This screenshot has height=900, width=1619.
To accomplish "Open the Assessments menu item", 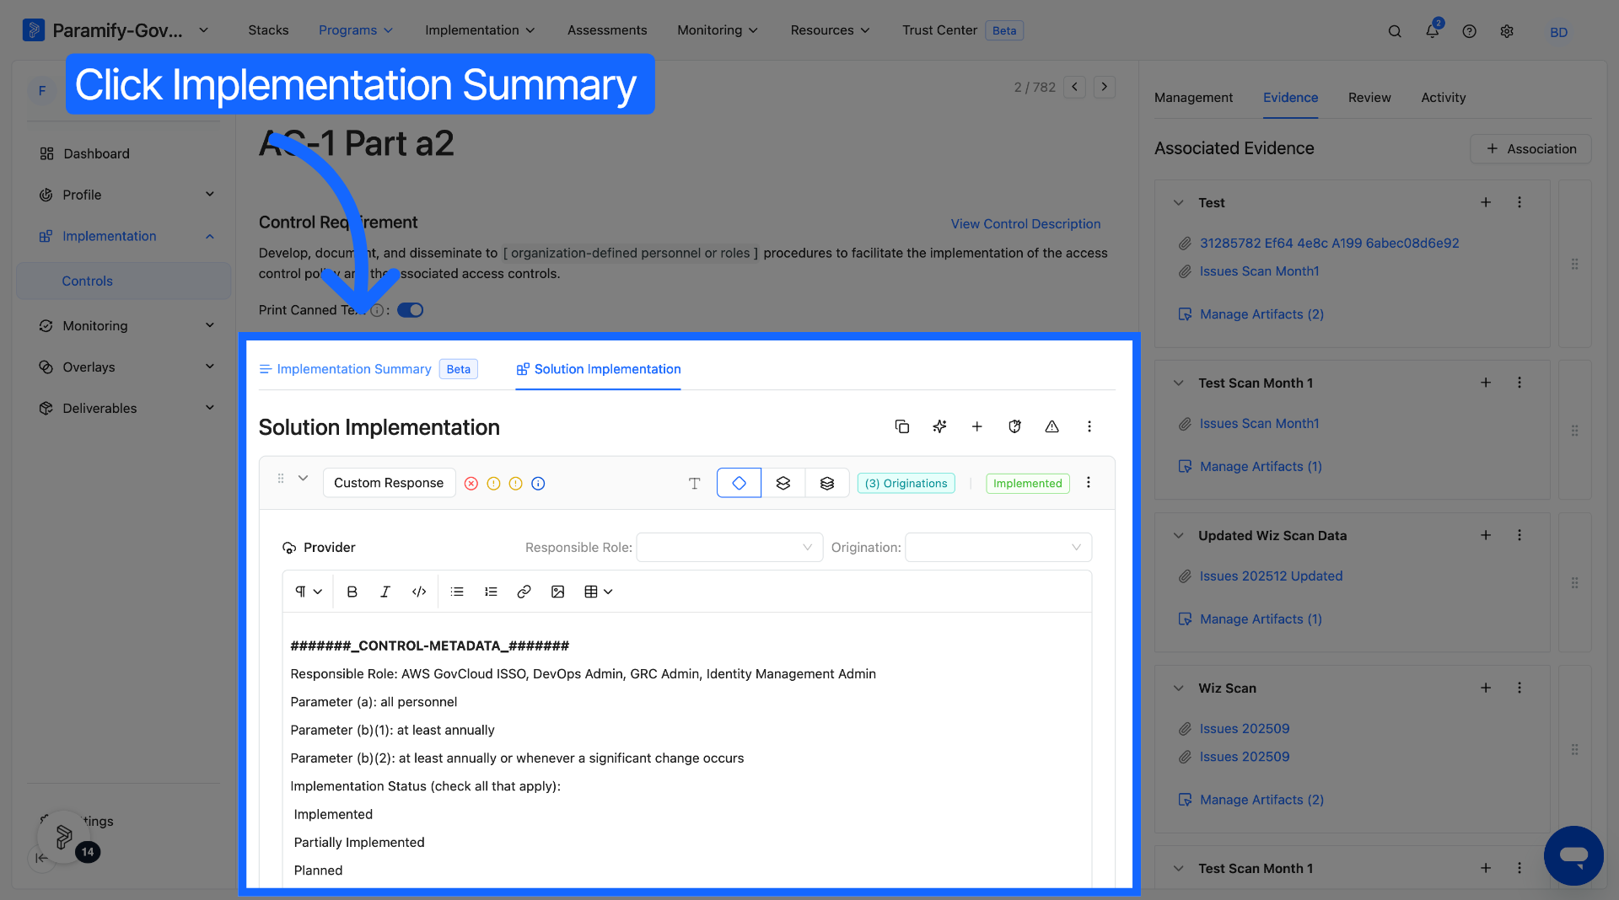I will [x=607, y=30].
